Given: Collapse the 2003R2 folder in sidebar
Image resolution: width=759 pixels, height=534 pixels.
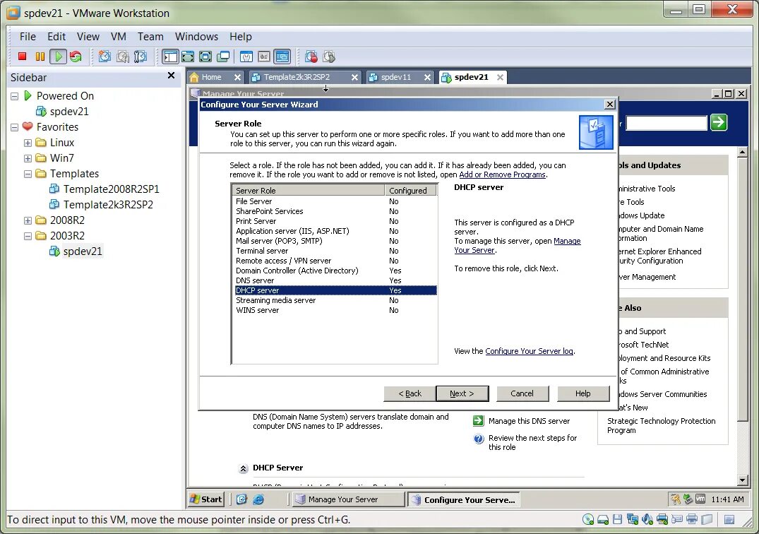Looking at the screenshot, I should 28,236.
